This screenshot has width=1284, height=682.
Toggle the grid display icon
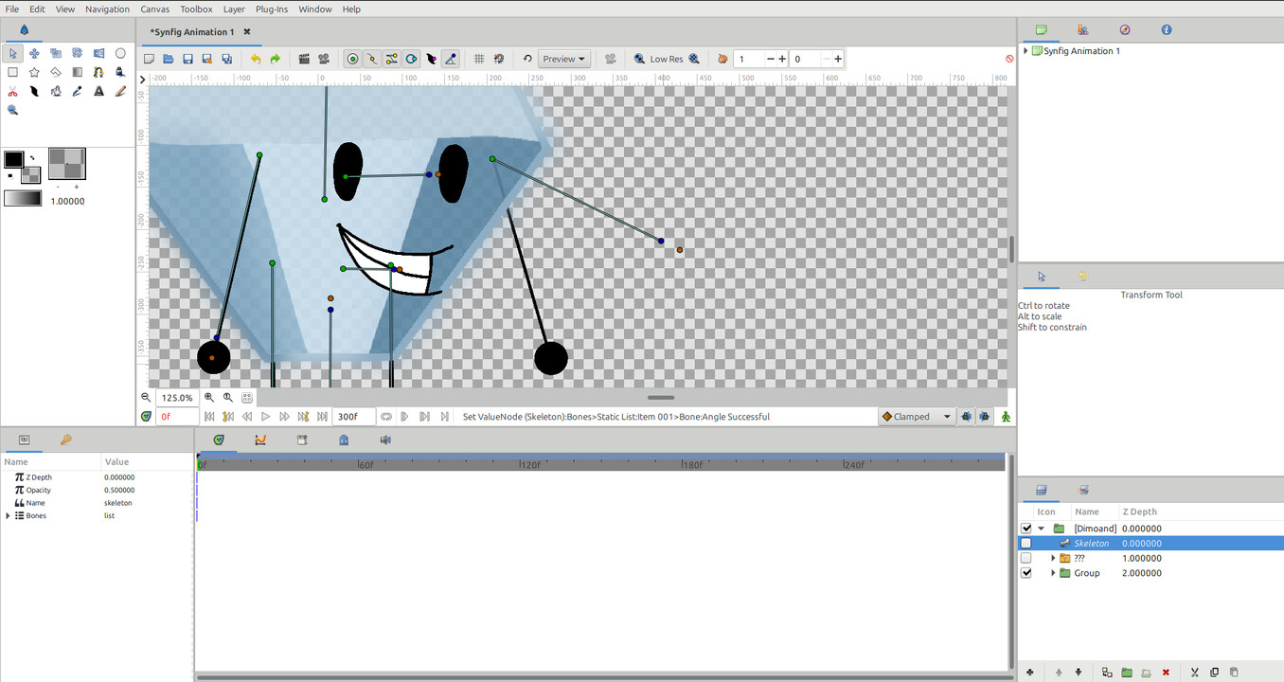[x=479, y=59]
